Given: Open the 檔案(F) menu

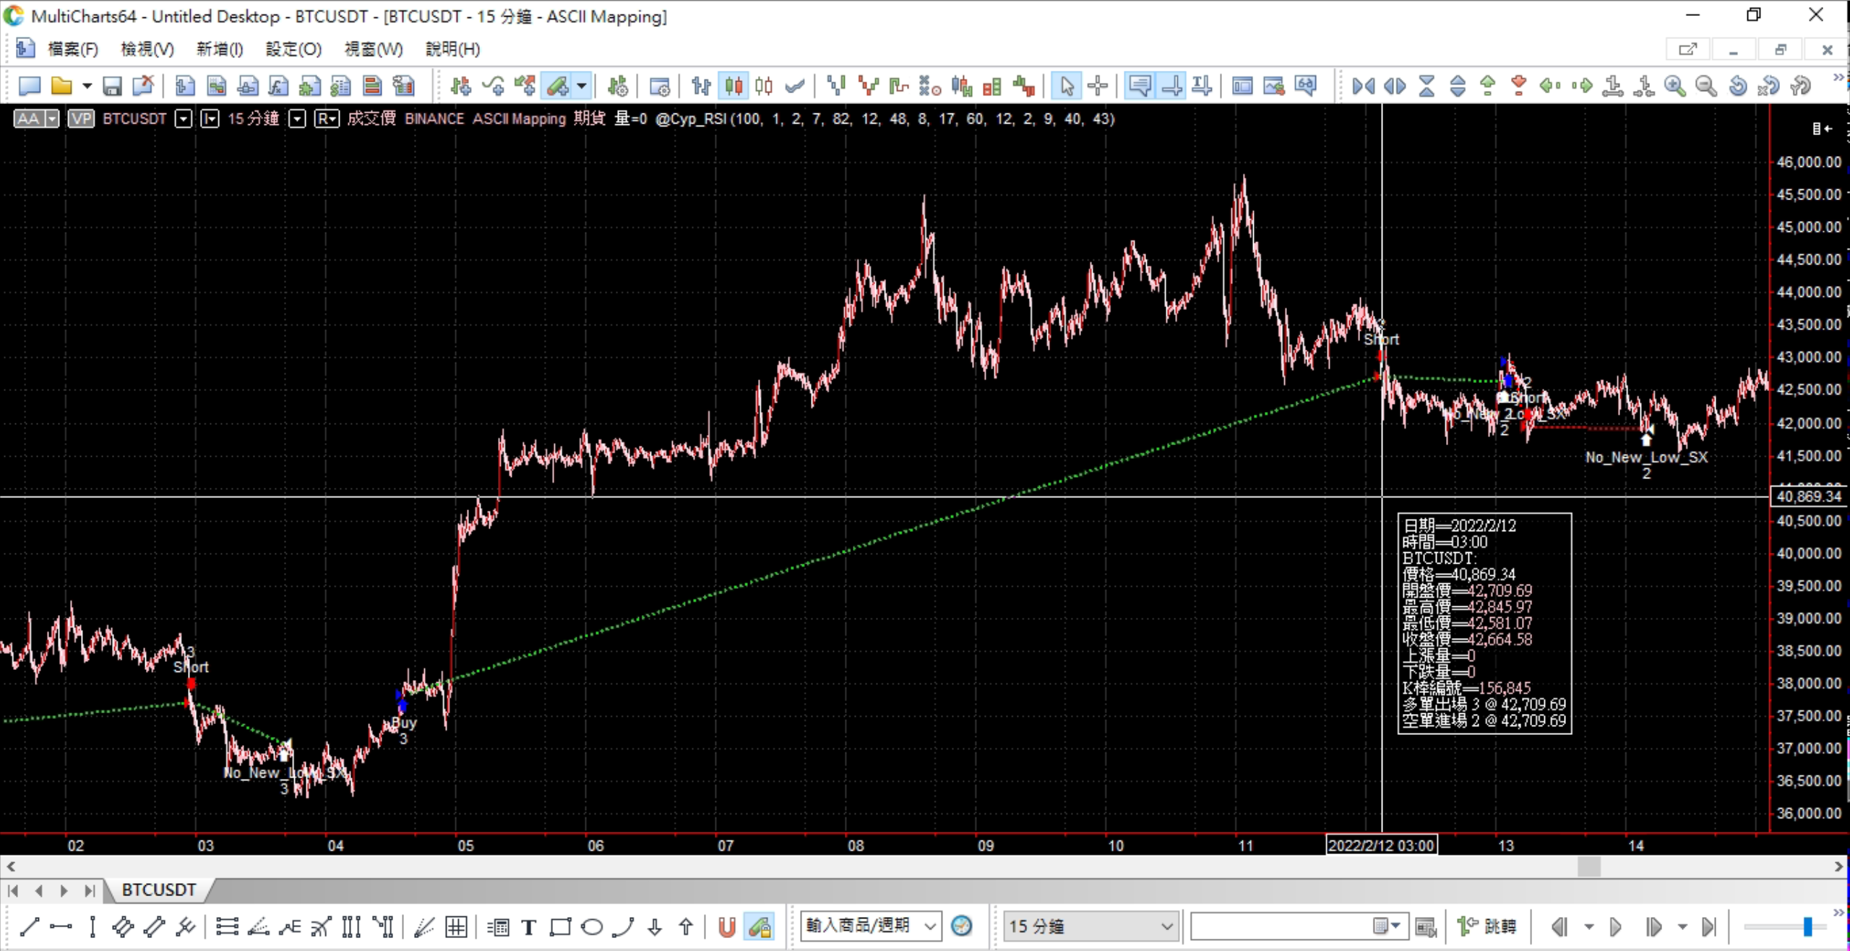Looking at the screenshot, I should pyautogui.click(x=72, y=49).
